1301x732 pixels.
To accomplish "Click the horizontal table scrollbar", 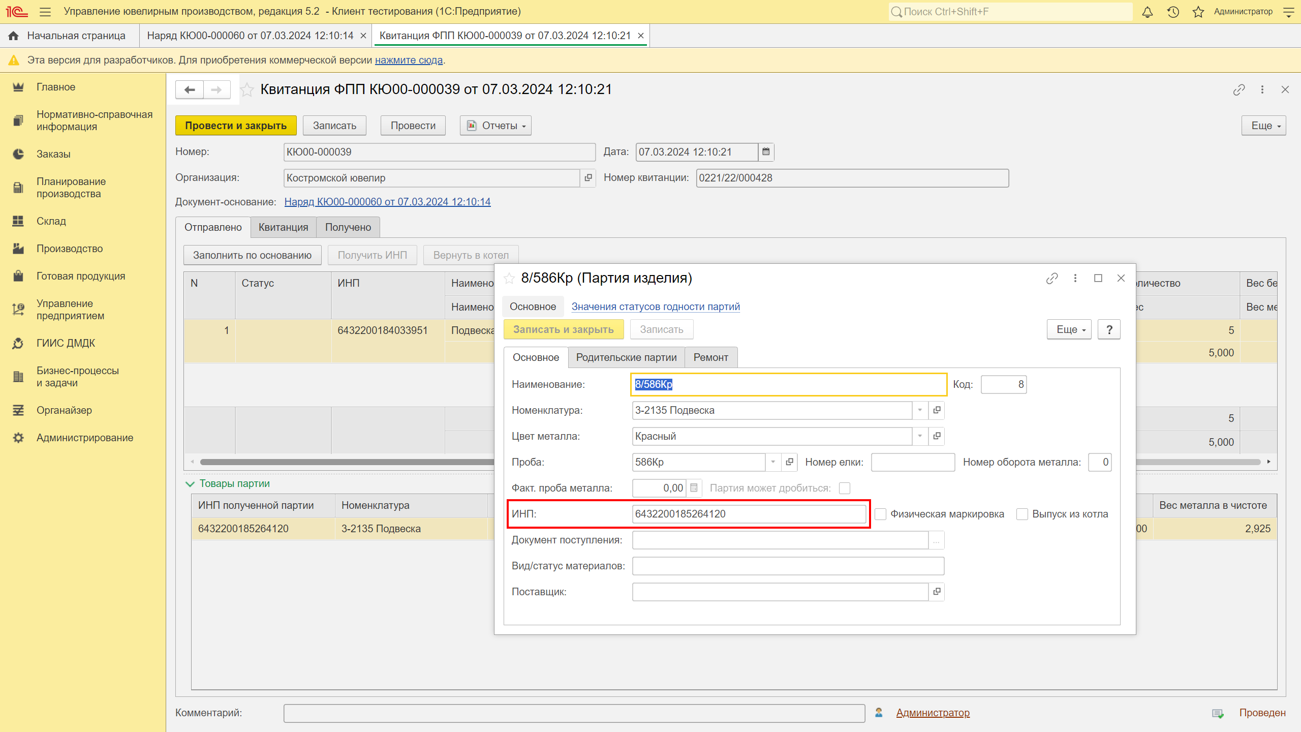I will click(x=348, y=462).
